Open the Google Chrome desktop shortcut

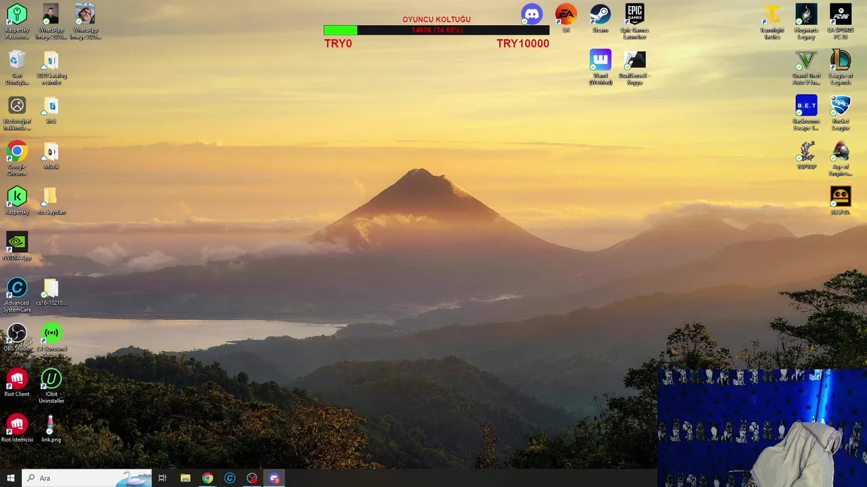coord(17,158)
